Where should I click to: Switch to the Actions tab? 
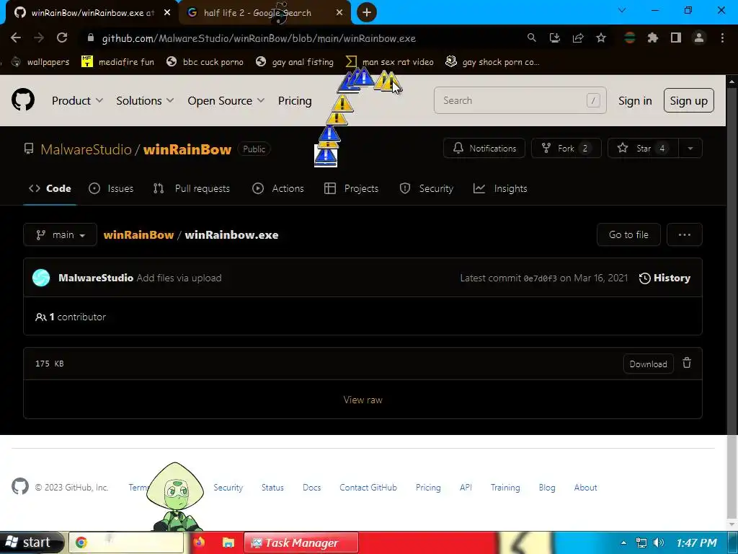(x=278, y=188)
